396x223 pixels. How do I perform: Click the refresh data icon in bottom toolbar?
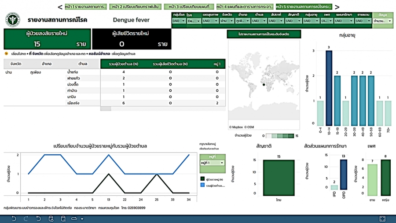[51, 219]
